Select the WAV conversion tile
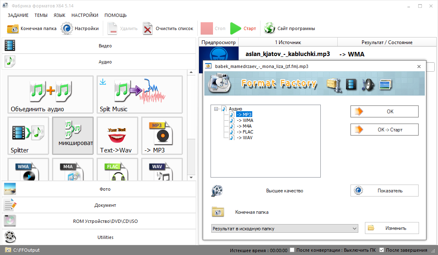Viewport: 438px width, 255px height. [x=162, y=169]
